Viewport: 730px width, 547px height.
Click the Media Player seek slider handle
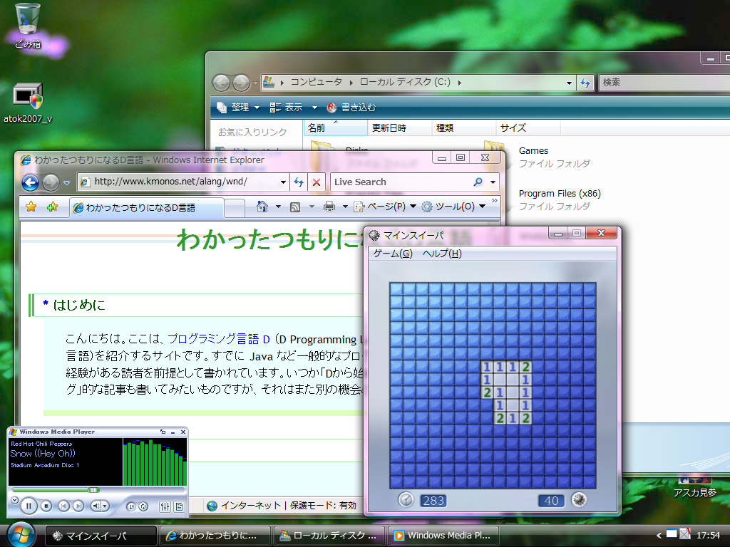coord(93,490)
